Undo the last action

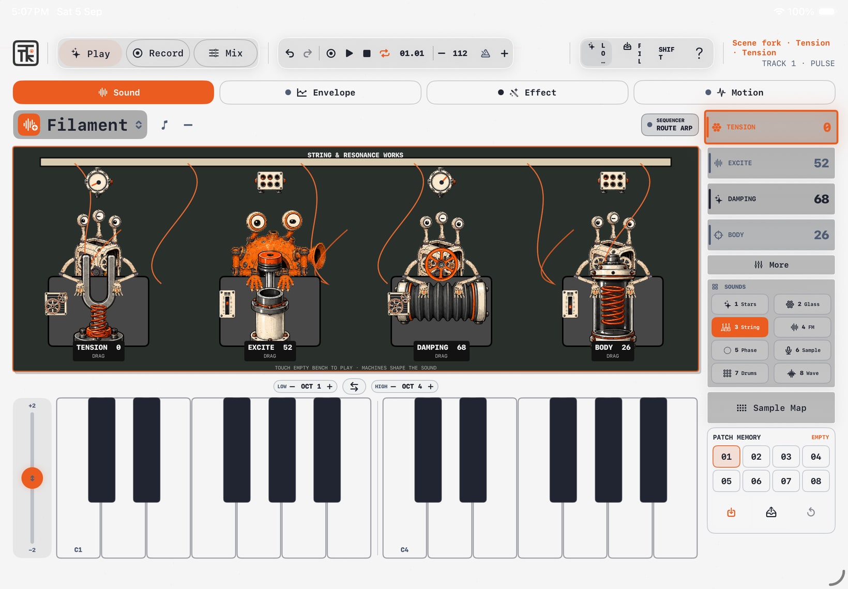(290, 53)
